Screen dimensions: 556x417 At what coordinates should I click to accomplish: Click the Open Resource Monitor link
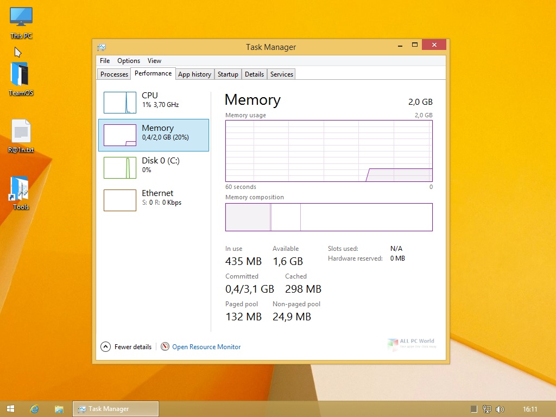206,347
